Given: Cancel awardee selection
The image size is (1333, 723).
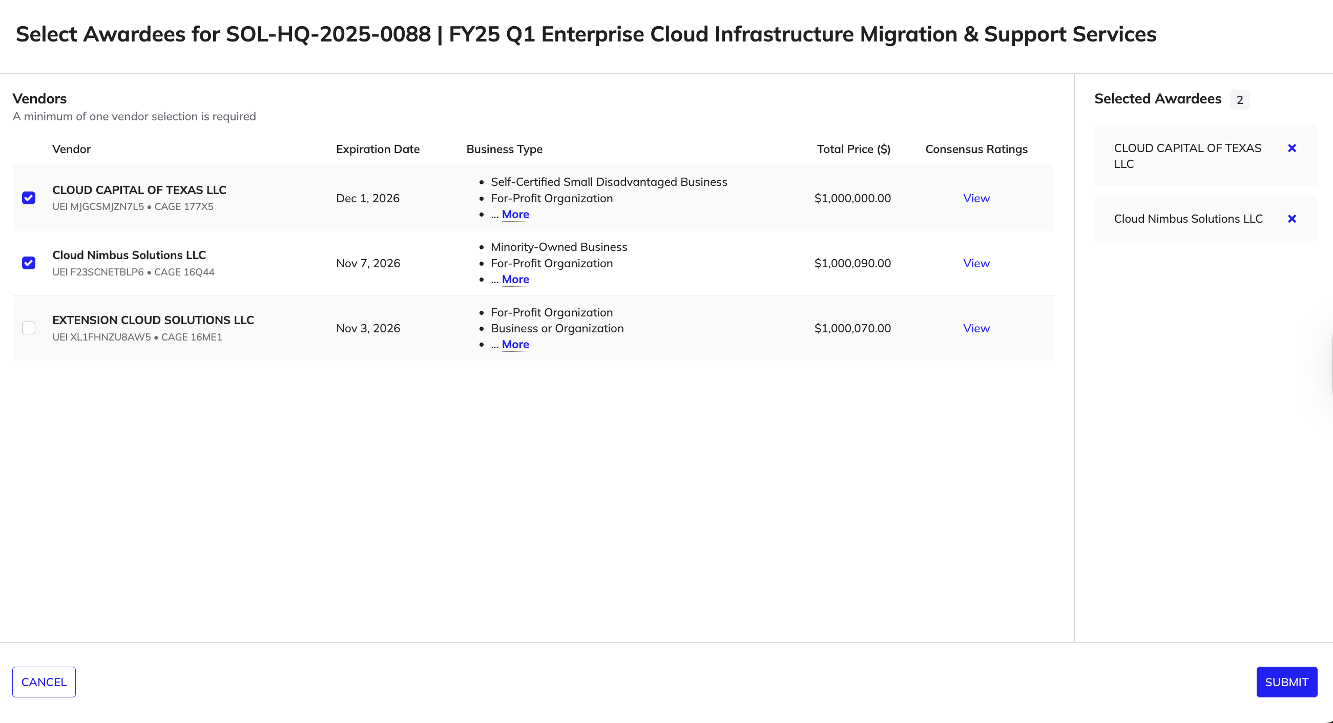Looking at the screenshot, I should point(44,682).
